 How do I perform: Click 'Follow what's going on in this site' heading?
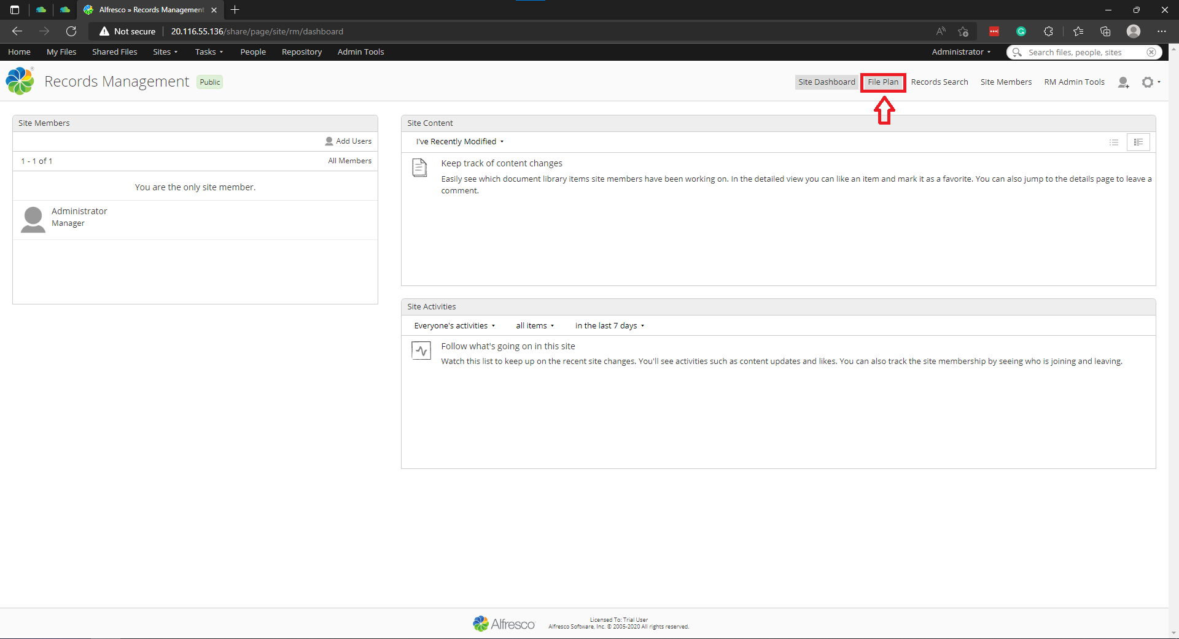(x=508, y=346)
